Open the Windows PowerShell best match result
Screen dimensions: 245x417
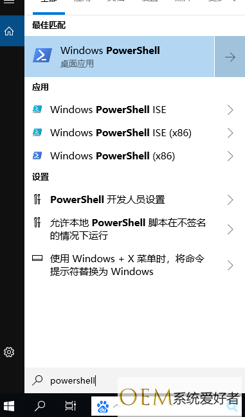119,57
